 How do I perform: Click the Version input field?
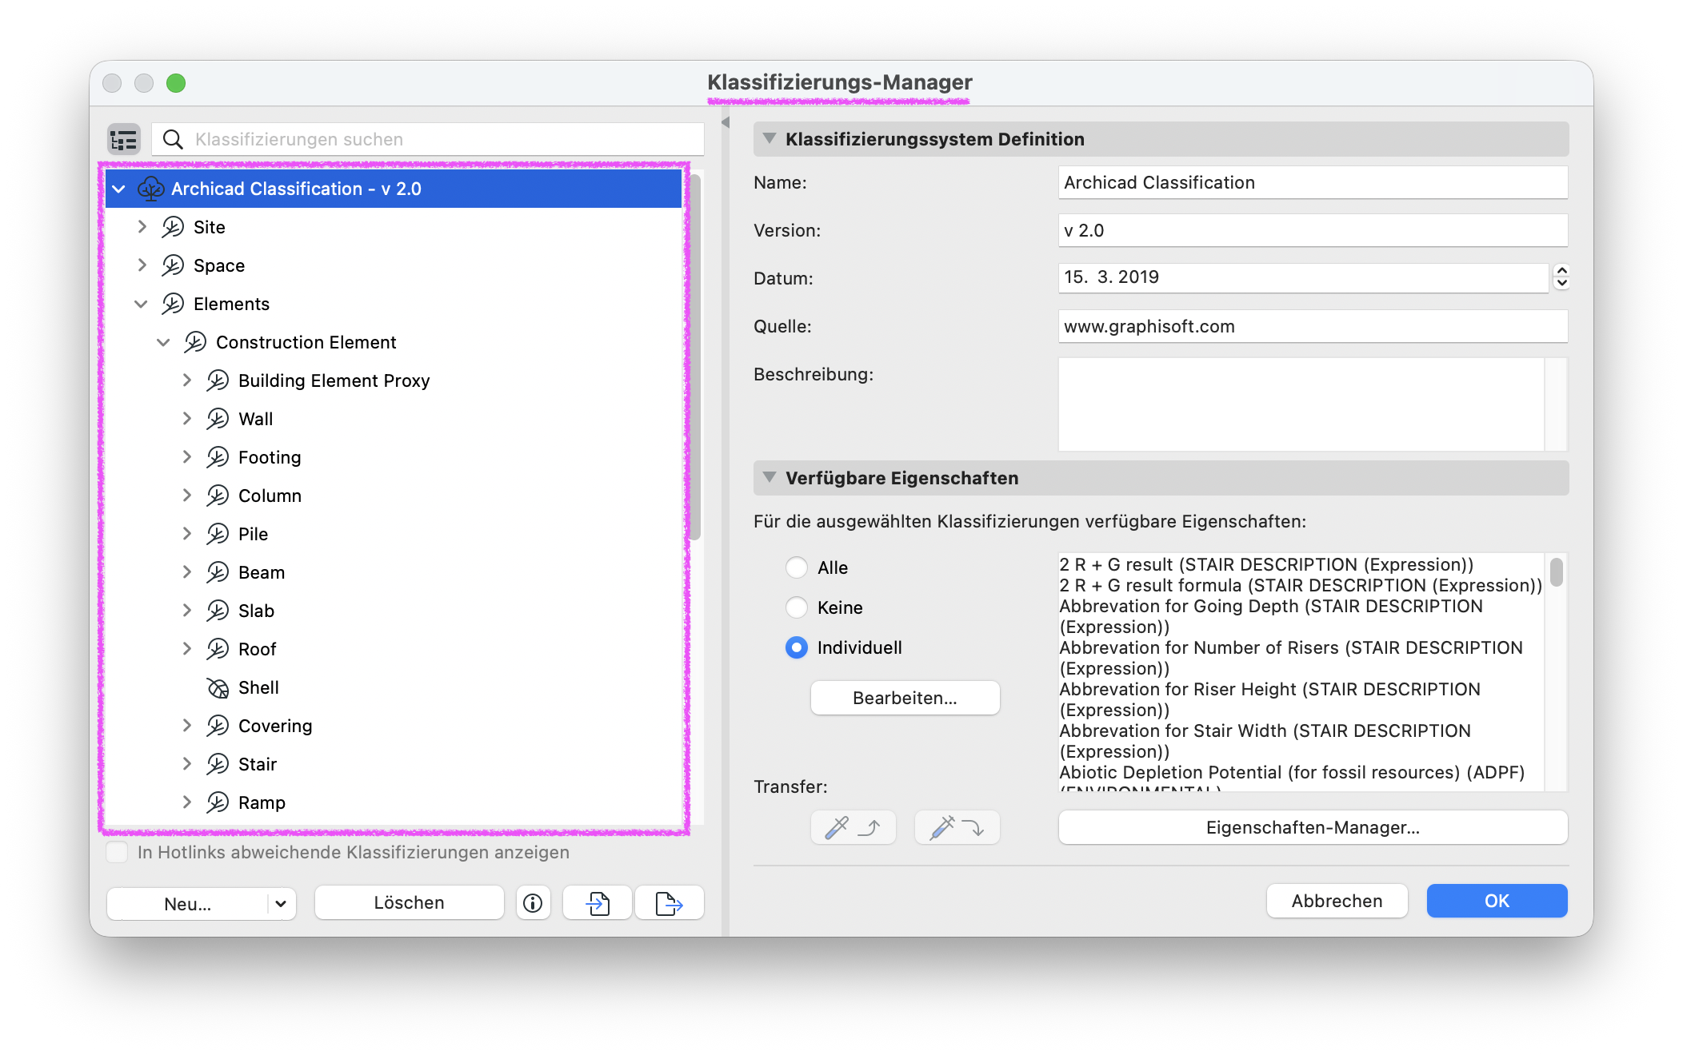(x=1313, y=230)
